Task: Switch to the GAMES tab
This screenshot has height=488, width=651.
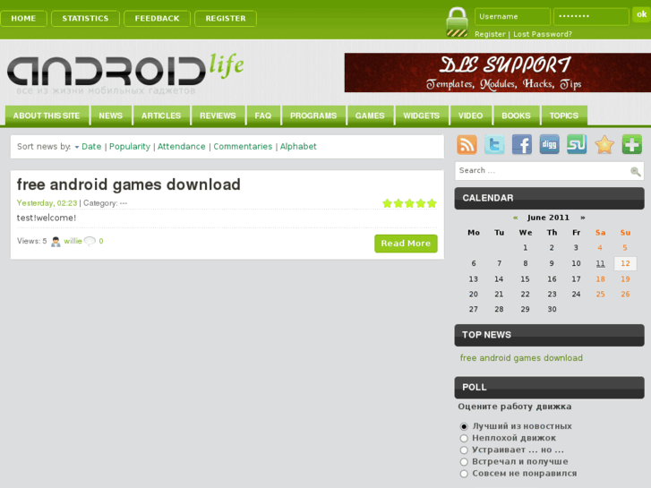Action: click(x=370, y=116)
